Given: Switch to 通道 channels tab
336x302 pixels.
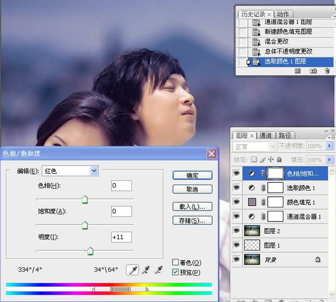Looking at the screenshot, I should (265, 135).
